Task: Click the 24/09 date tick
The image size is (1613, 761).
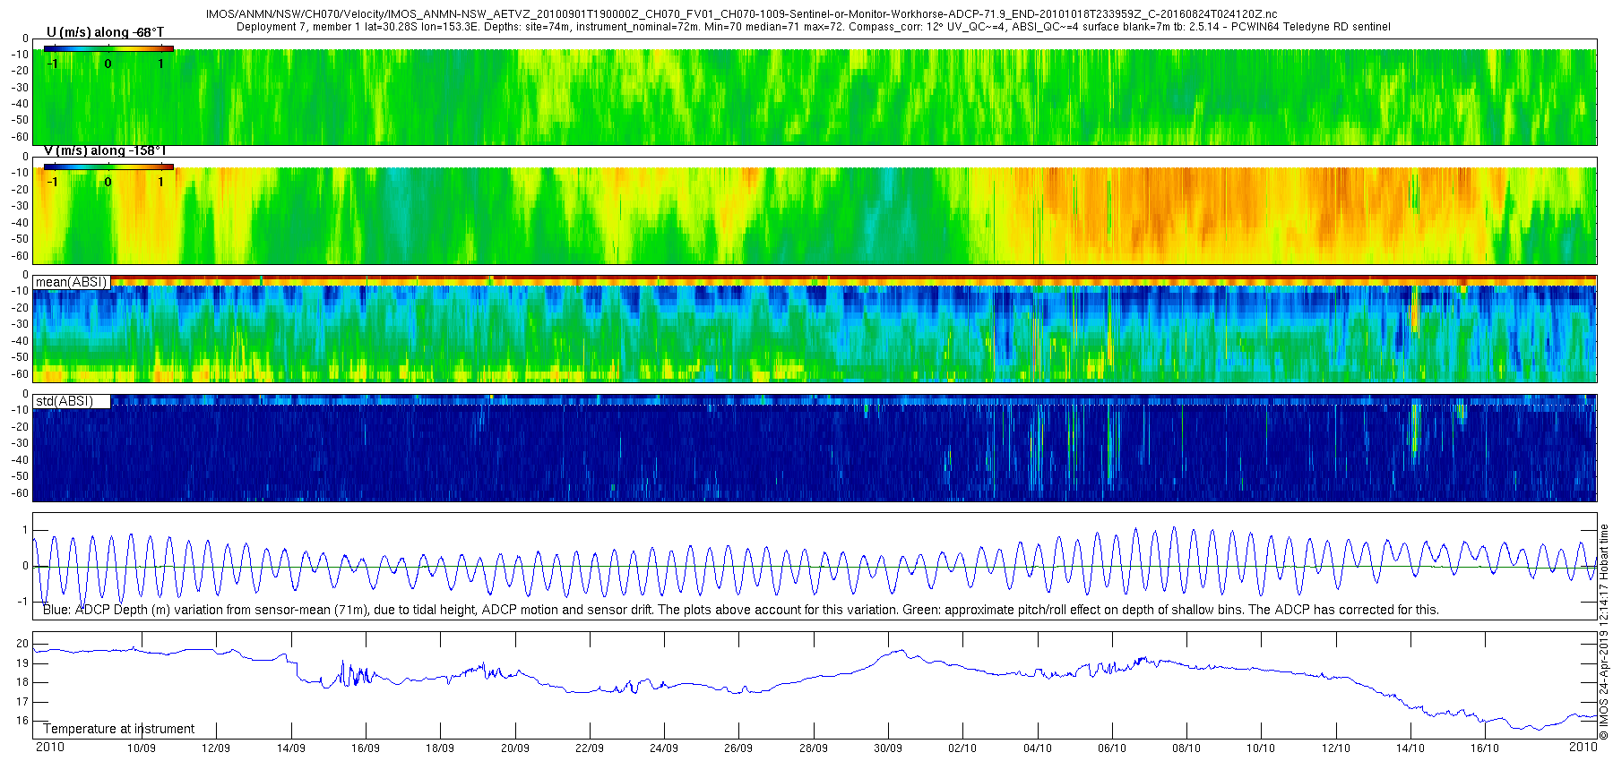Action: click(x=663, y=748)
